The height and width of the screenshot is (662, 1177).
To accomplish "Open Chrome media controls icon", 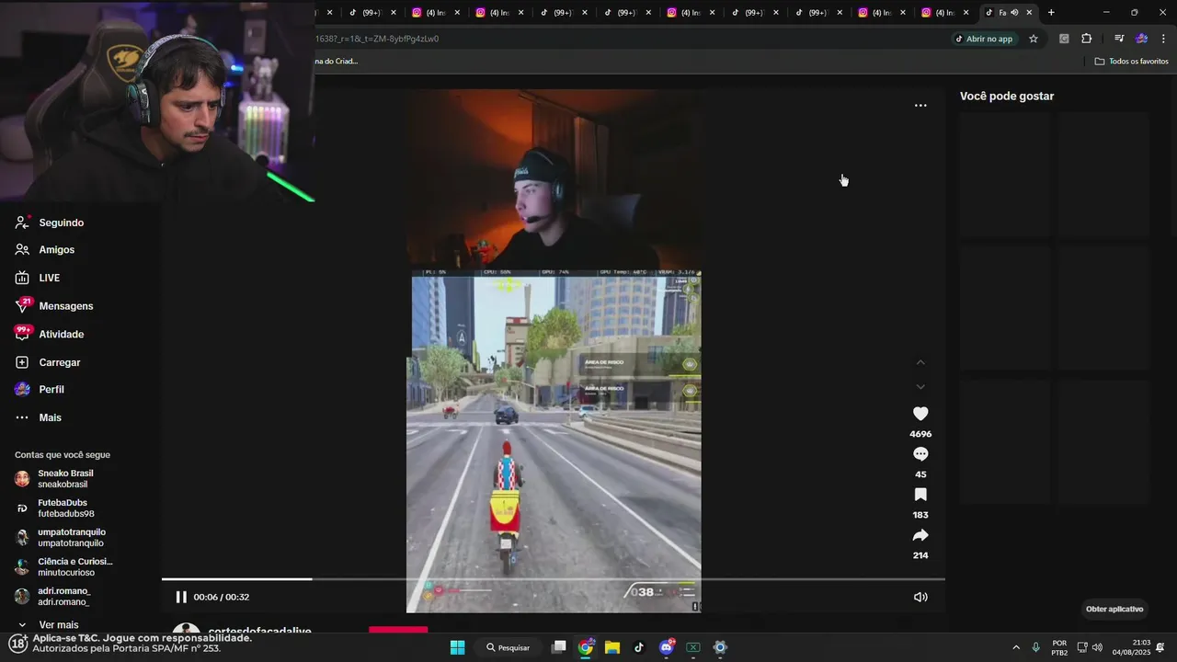I will point(1119,39).
